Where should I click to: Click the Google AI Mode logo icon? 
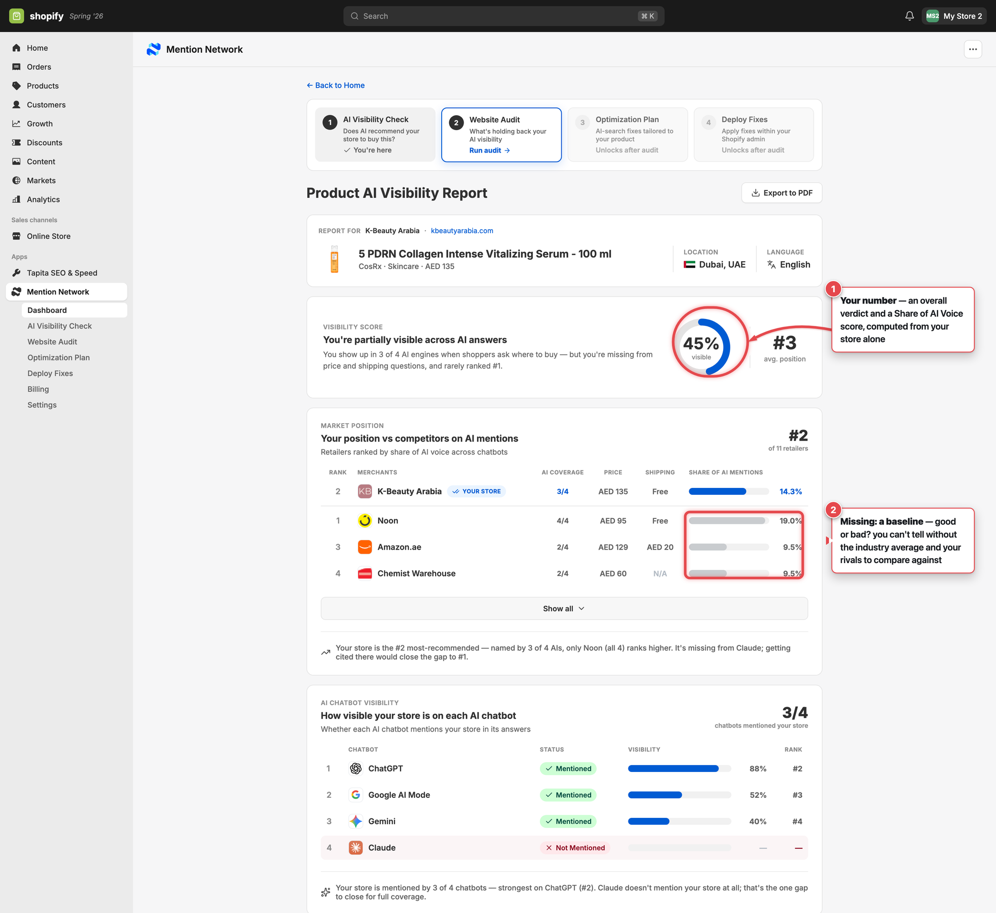[x=356, y=795]
